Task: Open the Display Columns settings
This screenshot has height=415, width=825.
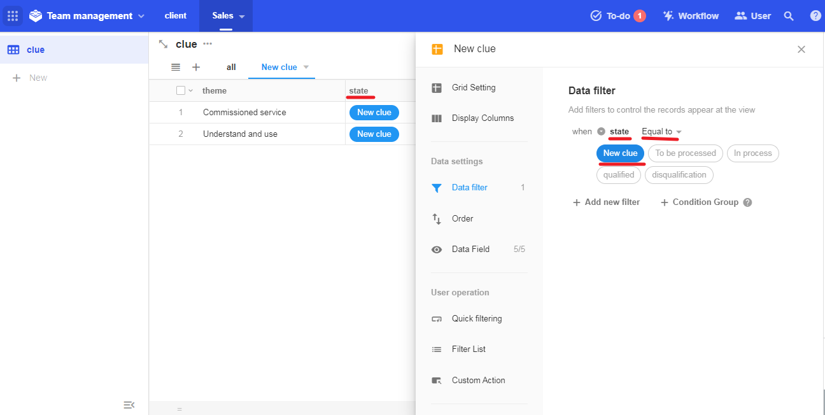Action: click(482, 118)
